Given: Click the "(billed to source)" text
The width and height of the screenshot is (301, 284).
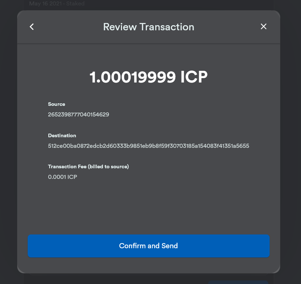Looking at the screenshot, I should coord(108,166).
